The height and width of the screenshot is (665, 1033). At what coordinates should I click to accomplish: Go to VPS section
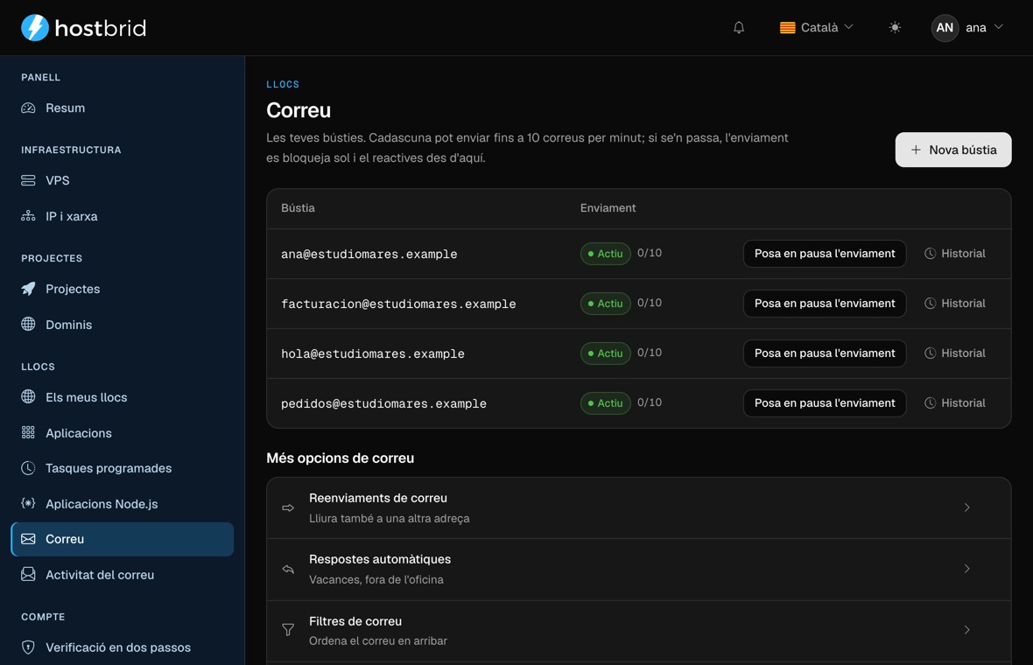123,180
